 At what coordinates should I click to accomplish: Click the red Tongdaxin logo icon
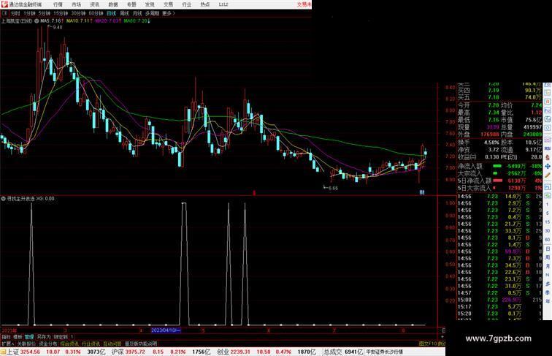[4, 4]
